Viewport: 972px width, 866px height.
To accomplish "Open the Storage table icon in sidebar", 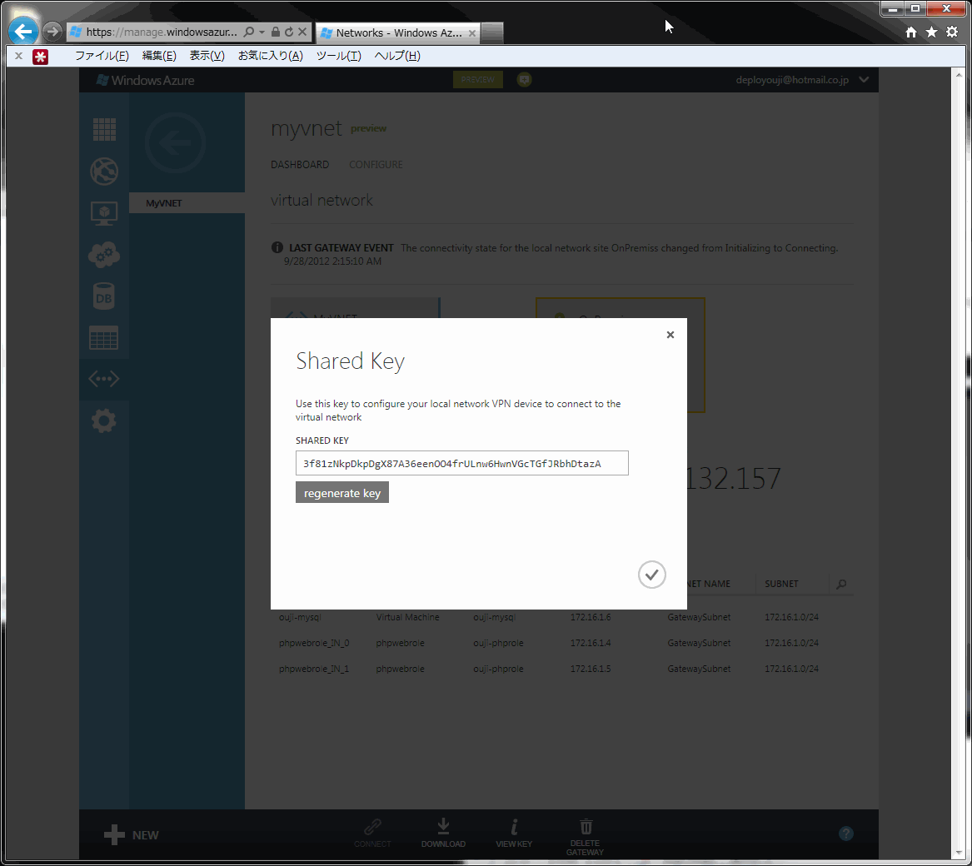I will tap(103, 338).
